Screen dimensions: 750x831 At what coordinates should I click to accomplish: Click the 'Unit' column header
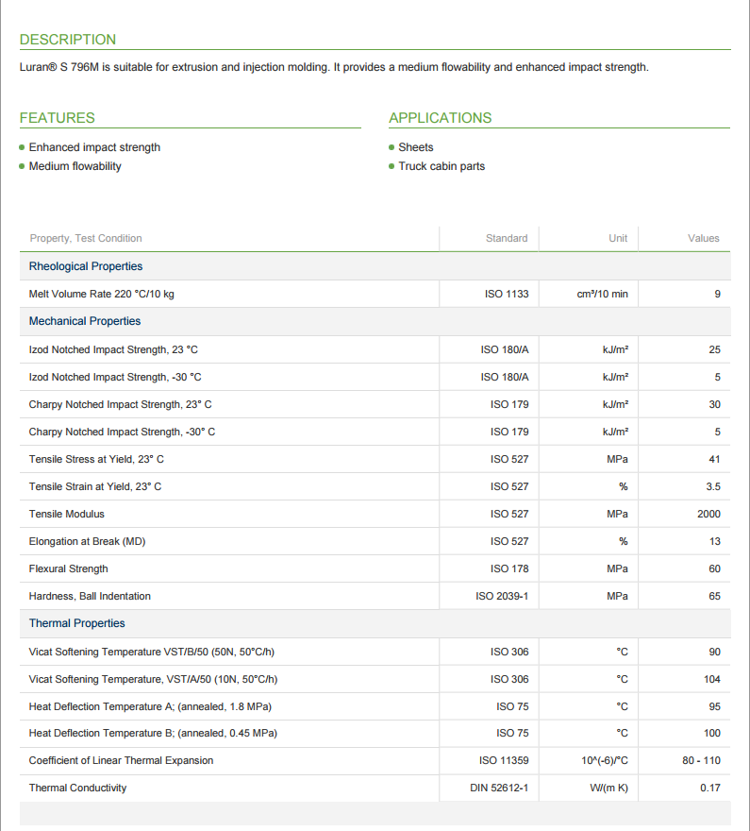(618, 239)
